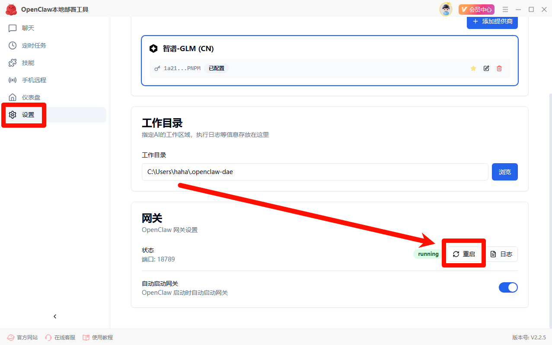Delete the 智谱-GLM provider via trash icon

point(499,68)
